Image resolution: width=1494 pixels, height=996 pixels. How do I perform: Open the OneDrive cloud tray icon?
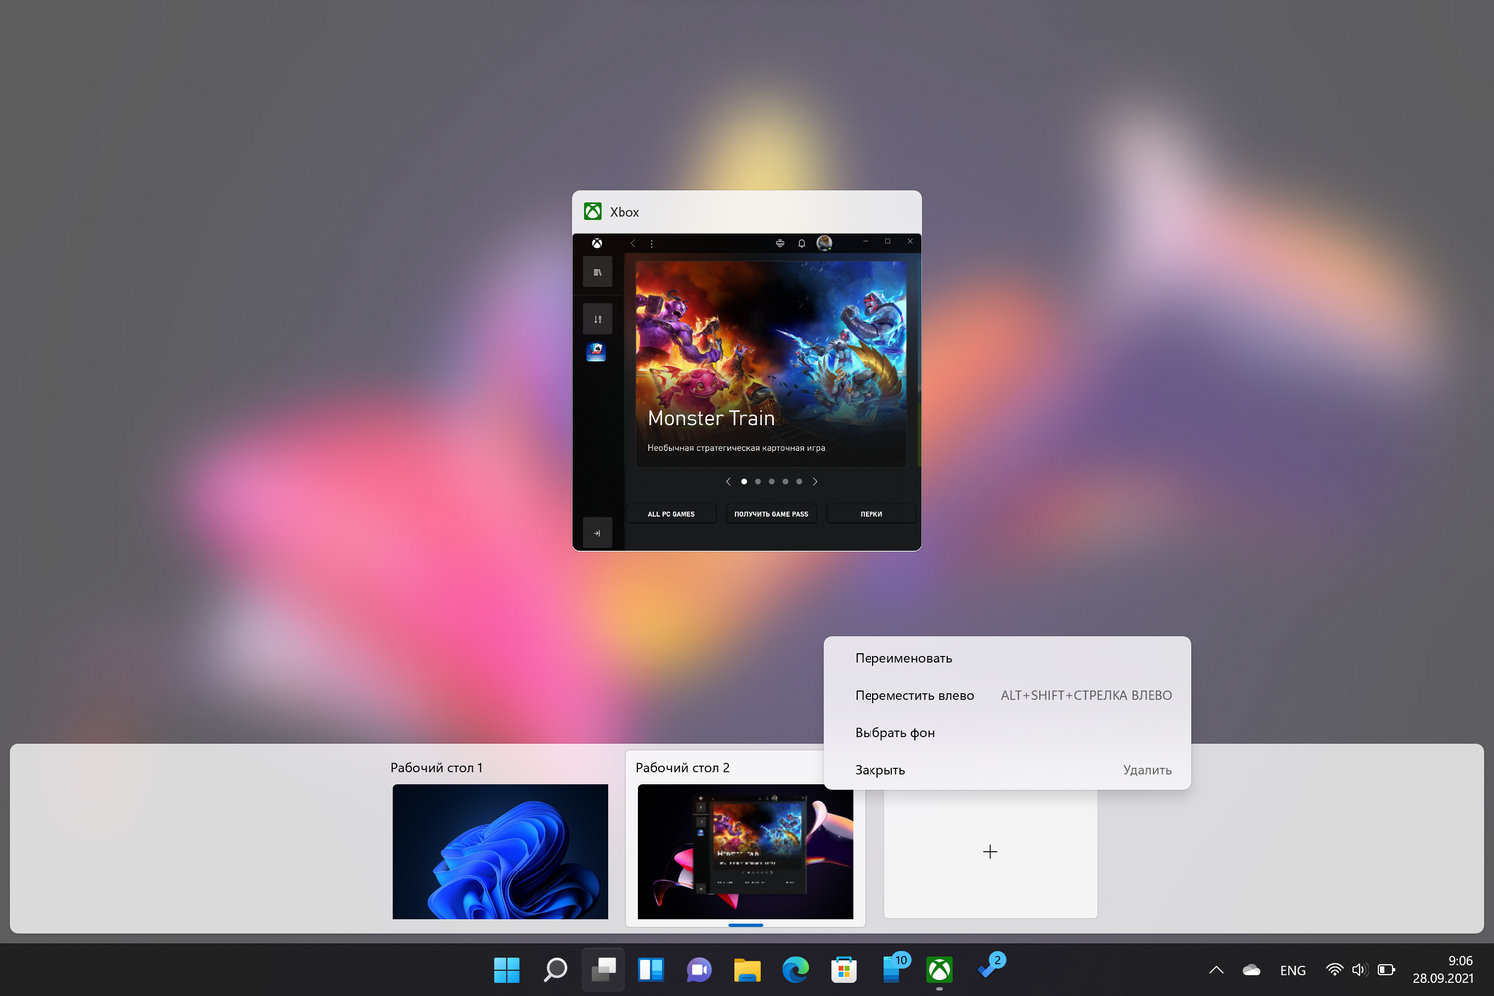coord(1252,970)
